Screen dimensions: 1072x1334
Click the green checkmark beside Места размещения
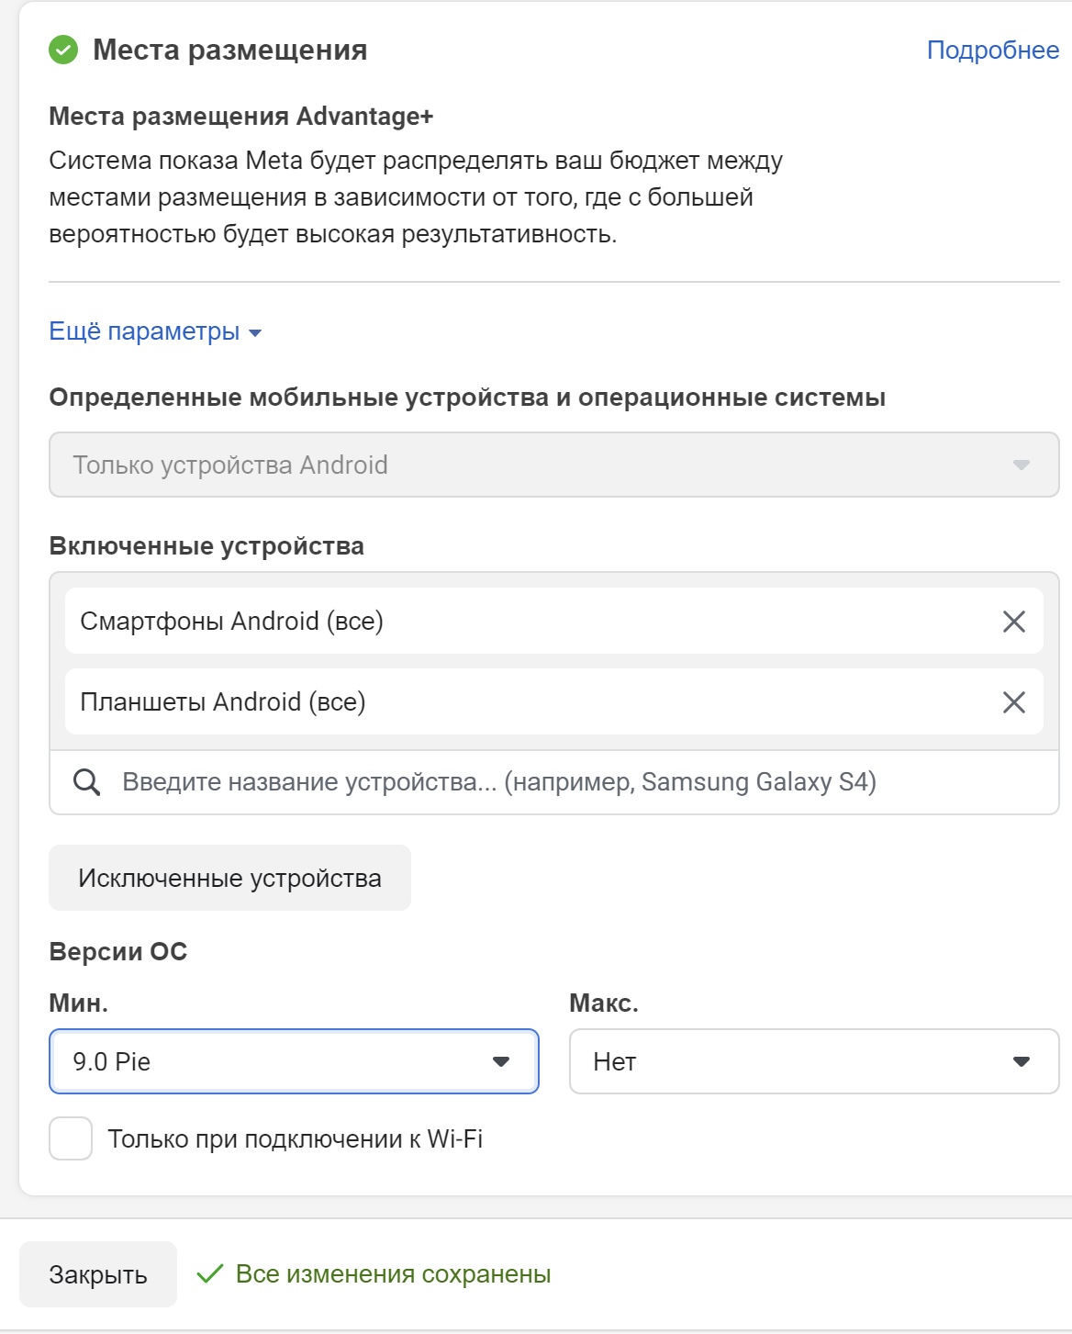click(x=63, y=50)
